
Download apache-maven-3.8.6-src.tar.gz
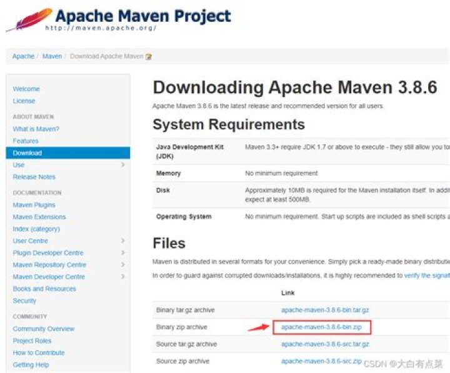click(325, 344)
